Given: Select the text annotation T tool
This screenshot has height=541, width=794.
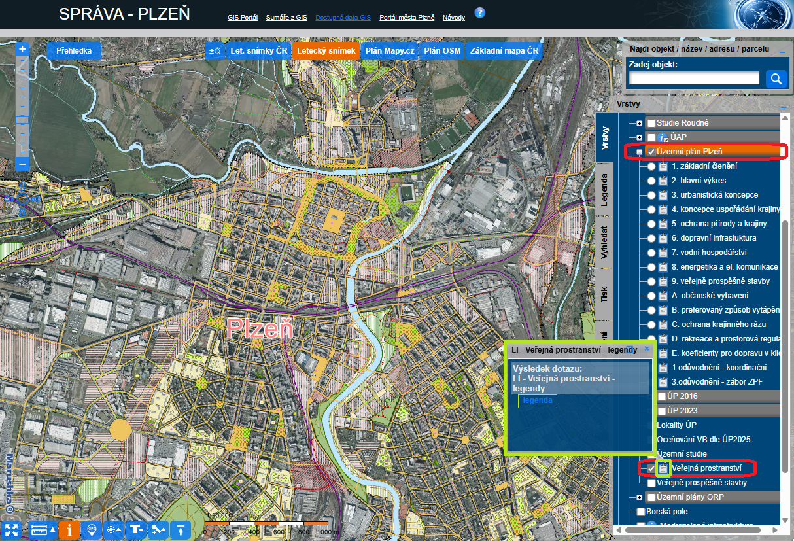Looking at the screenshot, I should pos(137,529).
